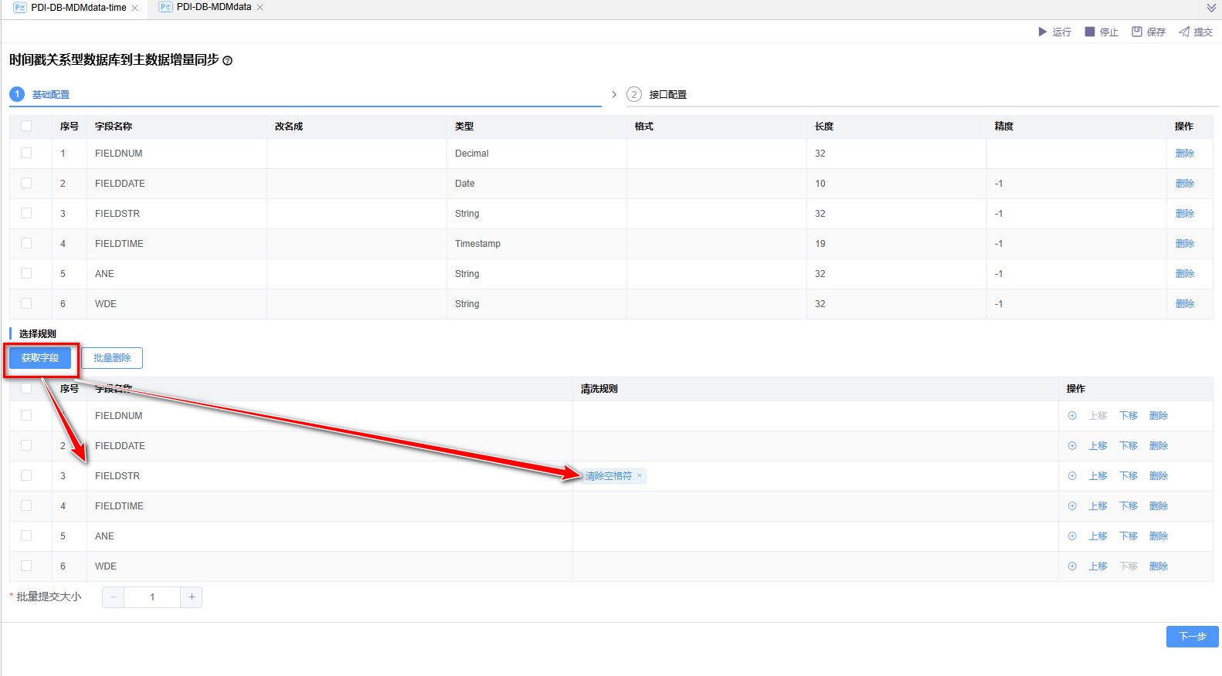
Task: Decrease the batch submit size with the minus button
Action: (x=114, y=597)
